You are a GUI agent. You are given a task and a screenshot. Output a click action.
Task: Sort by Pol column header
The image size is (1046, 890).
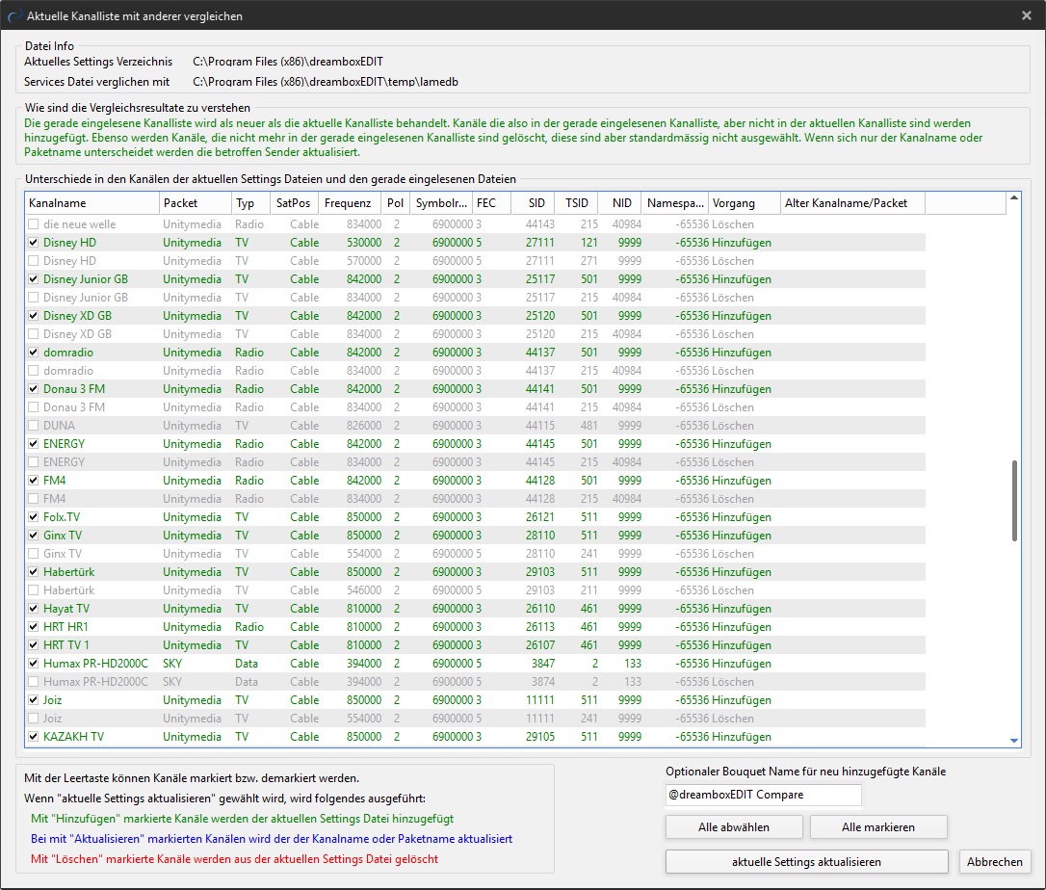click(395, 203)
